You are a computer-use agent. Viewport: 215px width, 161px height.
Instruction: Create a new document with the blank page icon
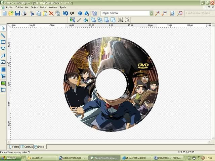4,13
